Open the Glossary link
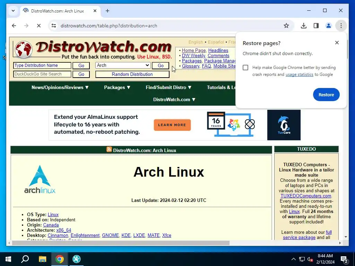 click(x=191, y=66)
